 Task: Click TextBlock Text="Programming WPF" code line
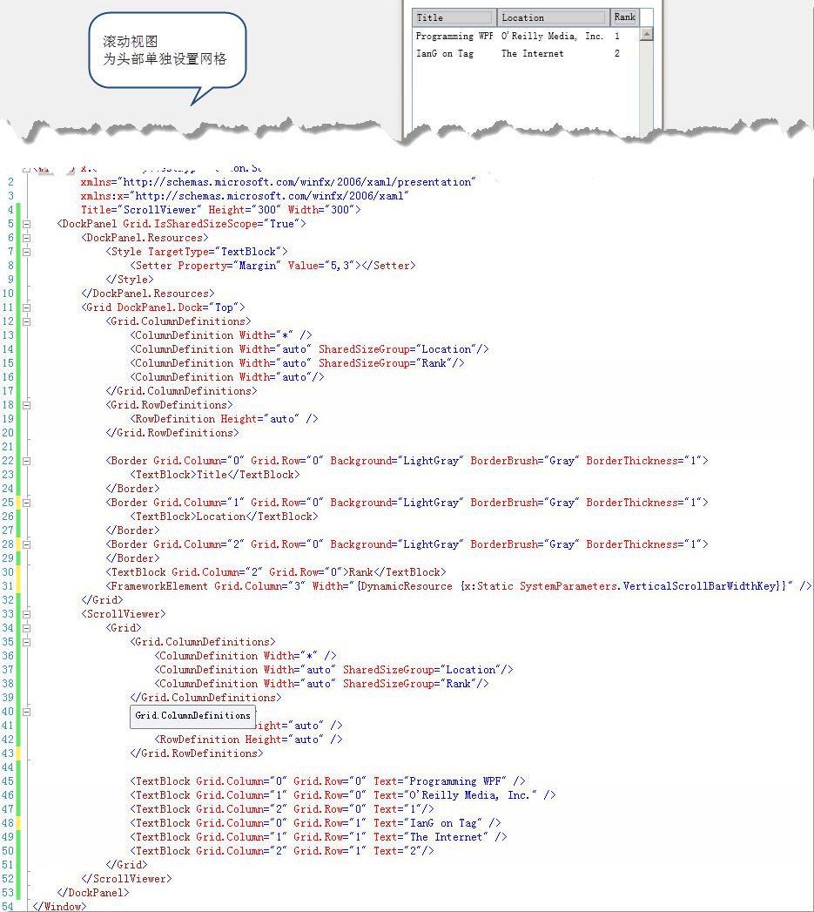328,781
